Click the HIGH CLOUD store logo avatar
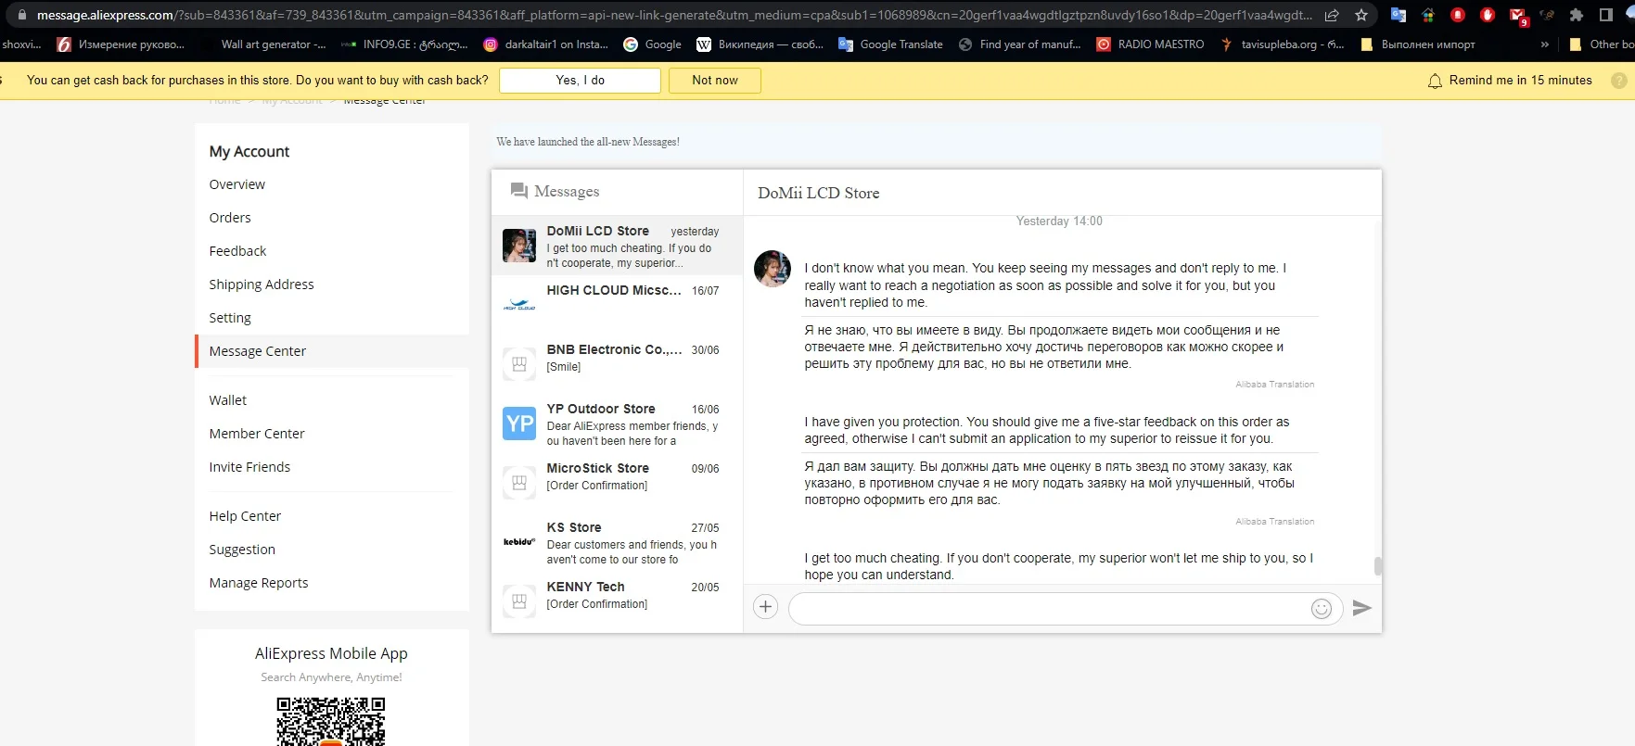 (519, 305)
